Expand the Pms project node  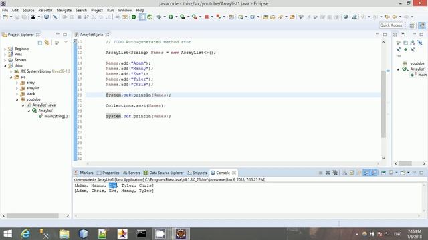coord(5,55)
